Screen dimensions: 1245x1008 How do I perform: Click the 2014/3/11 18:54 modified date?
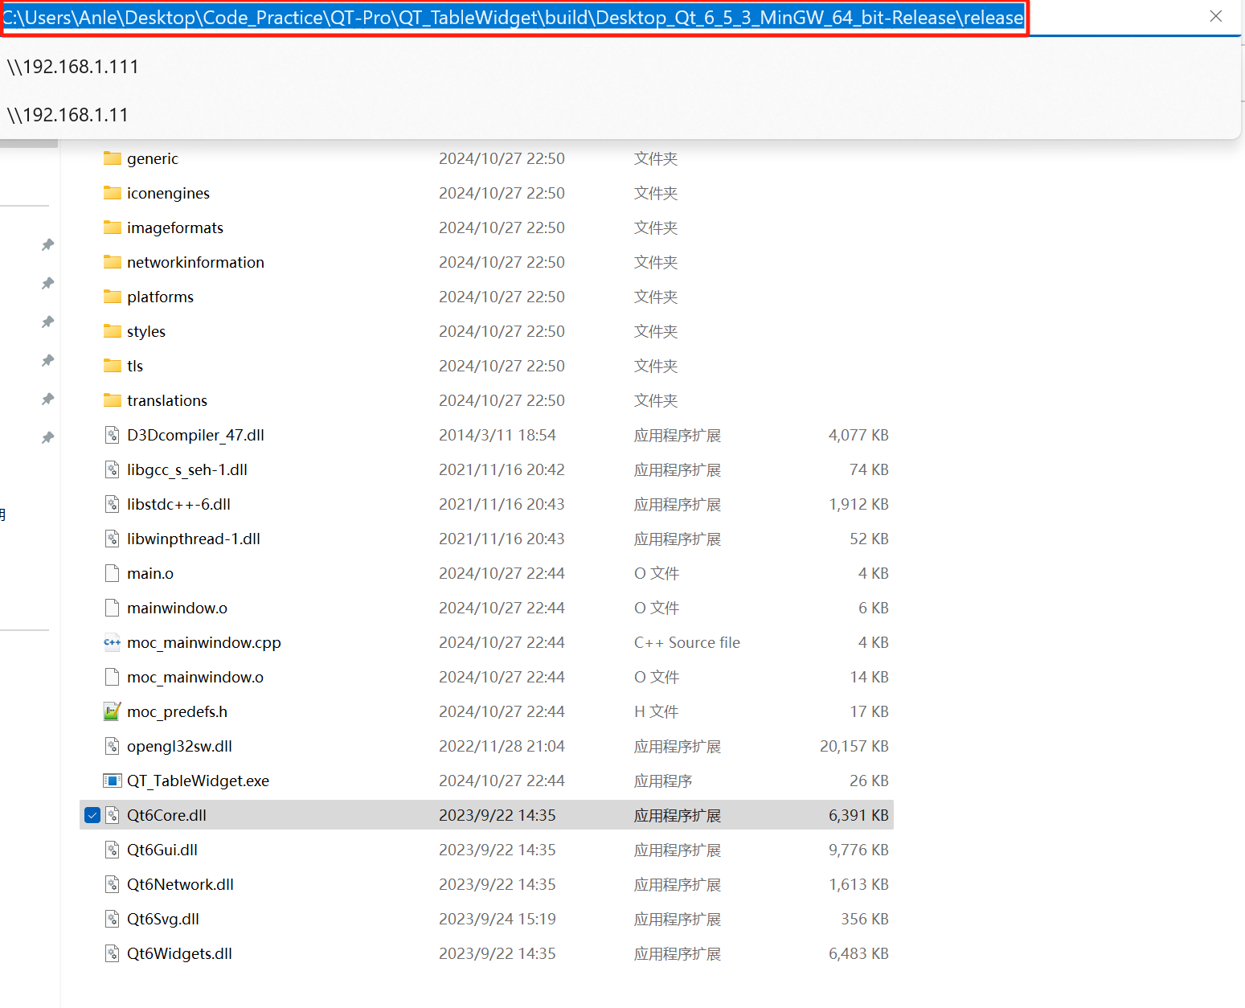[498, 435]
